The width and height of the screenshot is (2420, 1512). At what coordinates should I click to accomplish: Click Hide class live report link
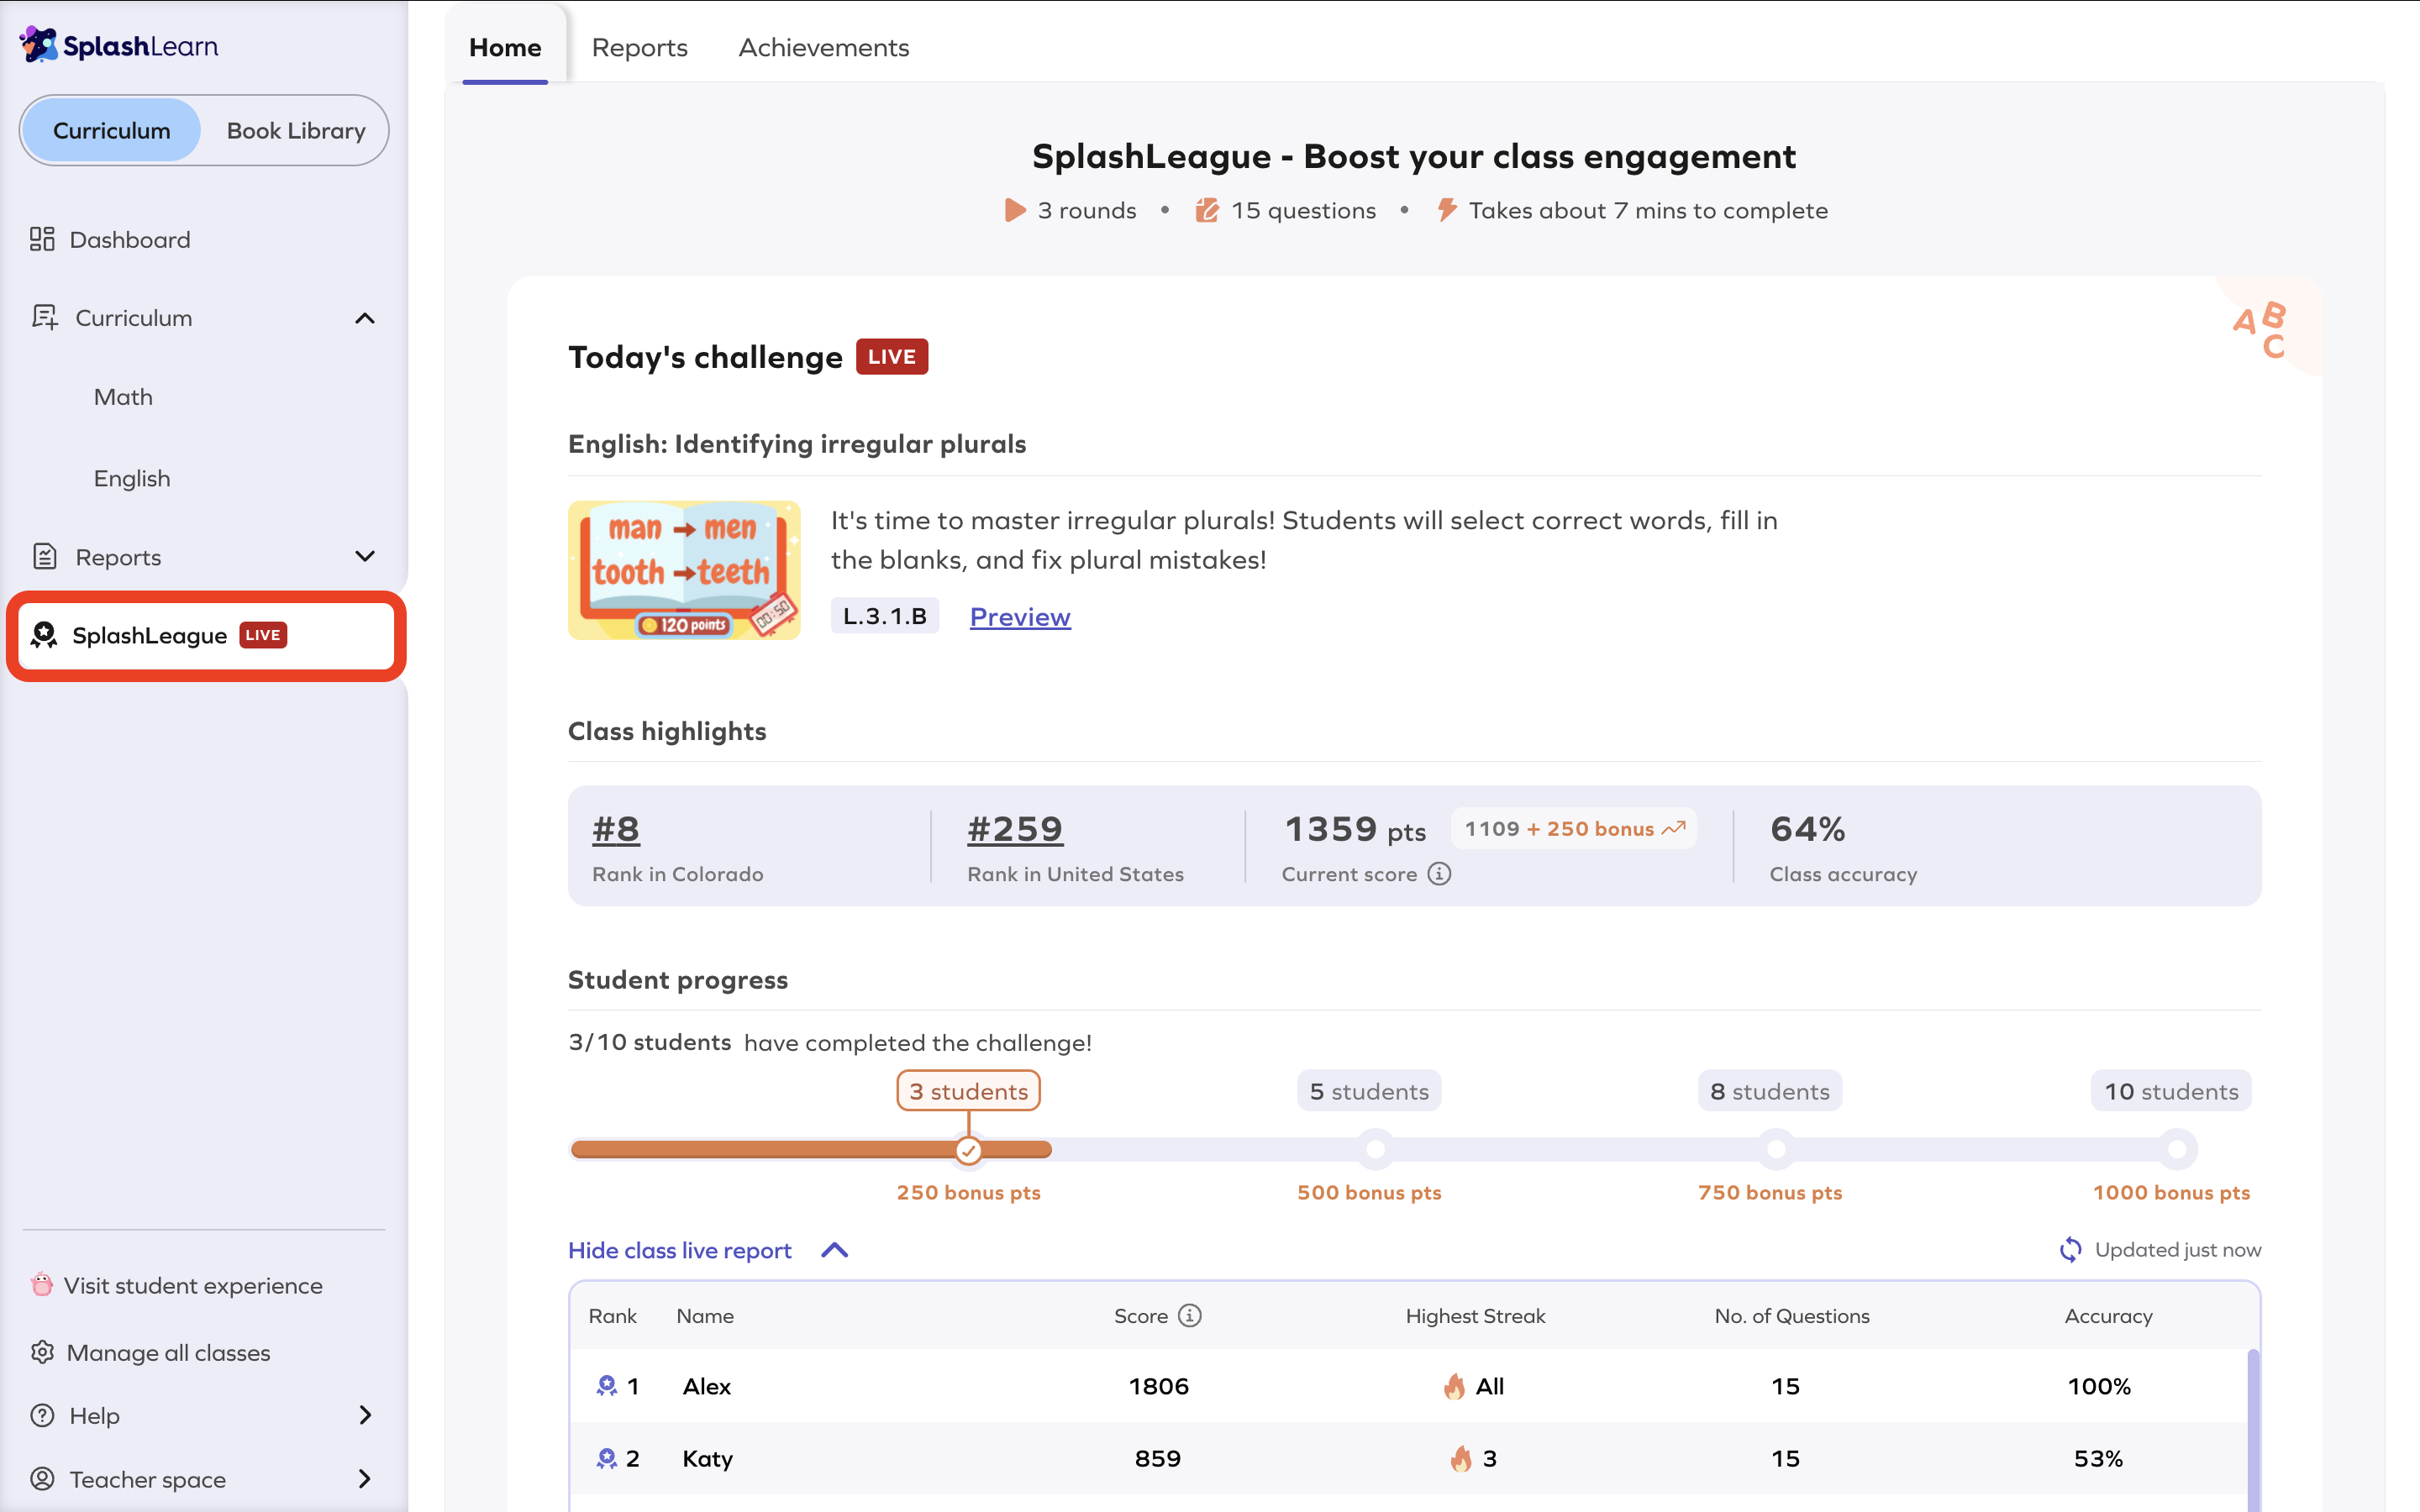(679, 1250)
